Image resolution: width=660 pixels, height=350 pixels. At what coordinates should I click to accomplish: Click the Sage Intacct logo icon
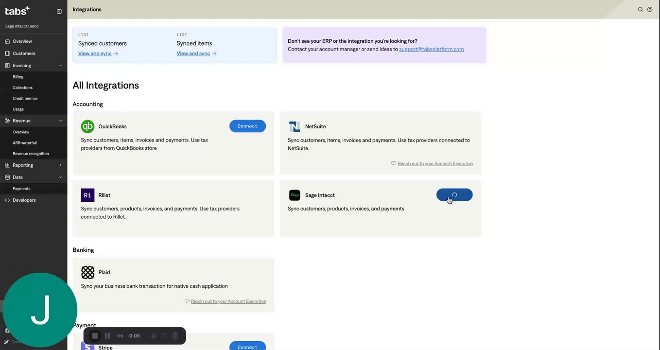[295, 195]
